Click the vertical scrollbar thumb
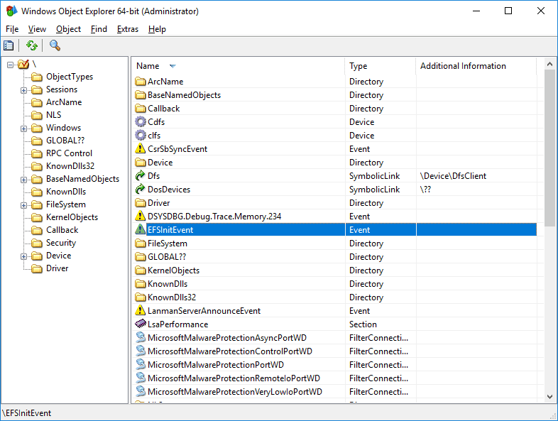The width and height of the screenshot is (558, 421). tap(549, 148)
